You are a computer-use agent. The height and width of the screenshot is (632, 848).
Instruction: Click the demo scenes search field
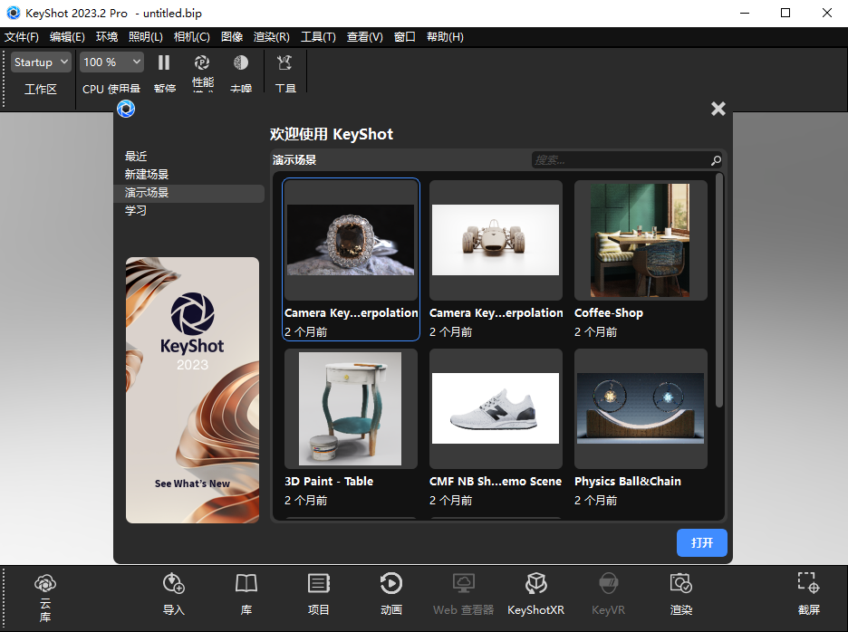click(621, 160)
